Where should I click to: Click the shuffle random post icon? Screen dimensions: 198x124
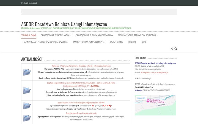pos(172,48)
